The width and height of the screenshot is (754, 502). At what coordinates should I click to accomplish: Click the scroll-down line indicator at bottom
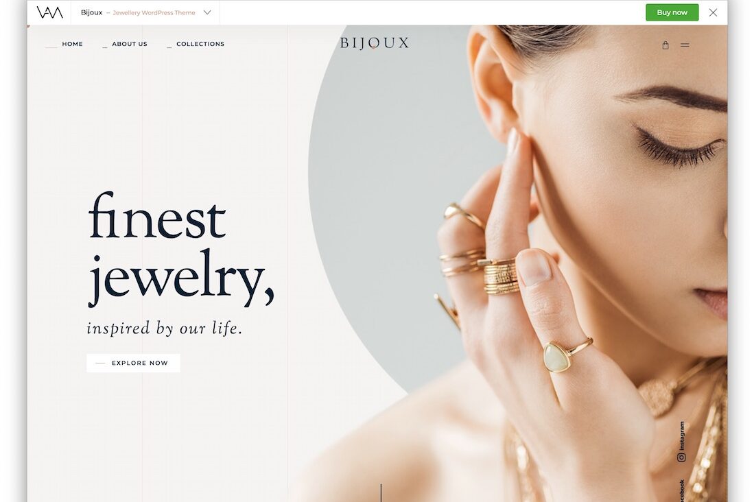point(381,493)
